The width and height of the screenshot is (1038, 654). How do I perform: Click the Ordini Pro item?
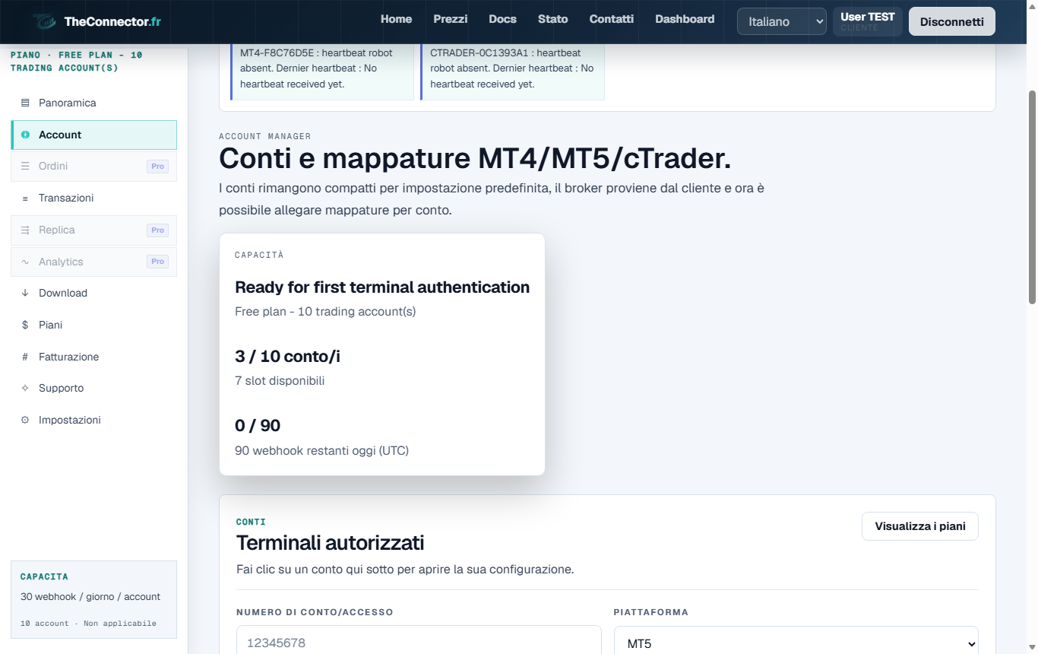tap(93, 166)
